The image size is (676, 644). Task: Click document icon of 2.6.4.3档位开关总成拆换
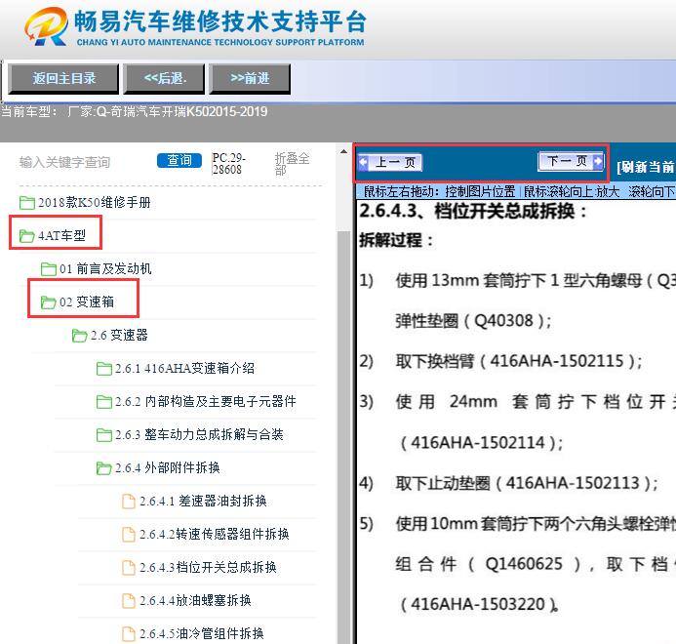click(x=129, y=568)
